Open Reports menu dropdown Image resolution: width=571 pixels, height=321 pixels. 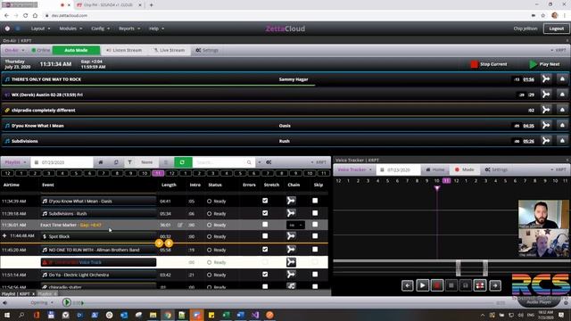(x=129, y=29)
